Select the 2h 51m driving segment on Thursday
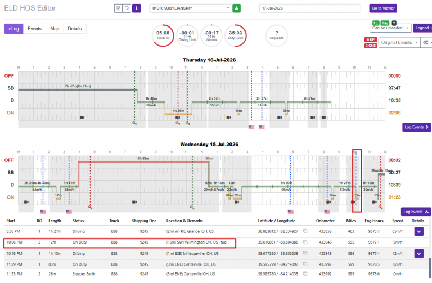This screenshot has width=432, height=283. [x=309, y=102]
